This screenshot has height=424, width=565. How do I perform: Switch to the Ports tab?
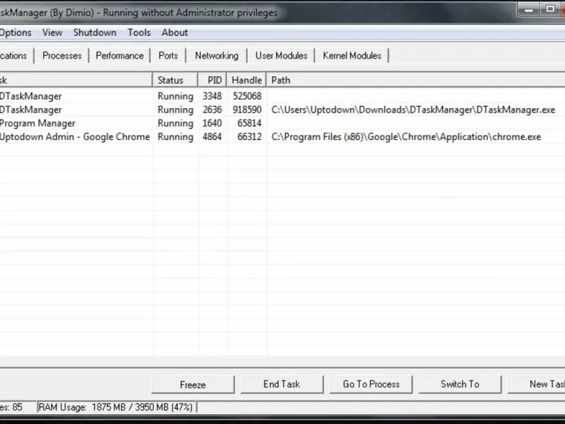pyautogui.click(x=168, y=56)
